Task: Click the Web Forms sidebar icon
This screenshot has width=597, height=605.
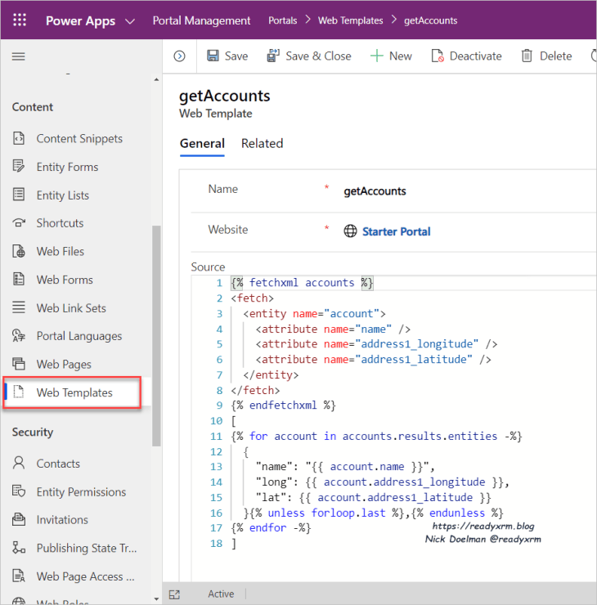Action: click(x=19, y=279)
